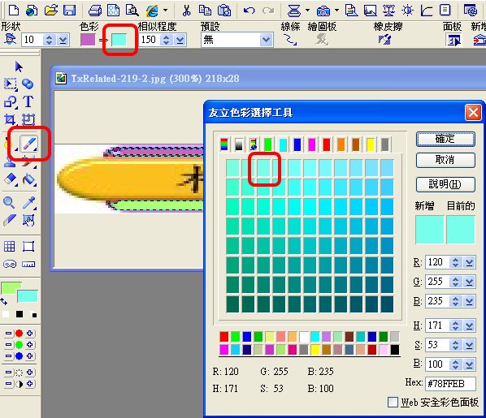Increase red channel with plus button
This screenshot has width=486, height=418.
click(x=30, y=333)
